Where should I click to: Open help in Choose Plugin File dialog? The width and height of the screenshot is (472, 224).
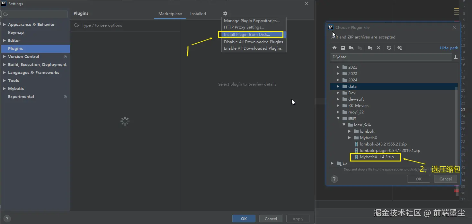(x=334, y=179)
